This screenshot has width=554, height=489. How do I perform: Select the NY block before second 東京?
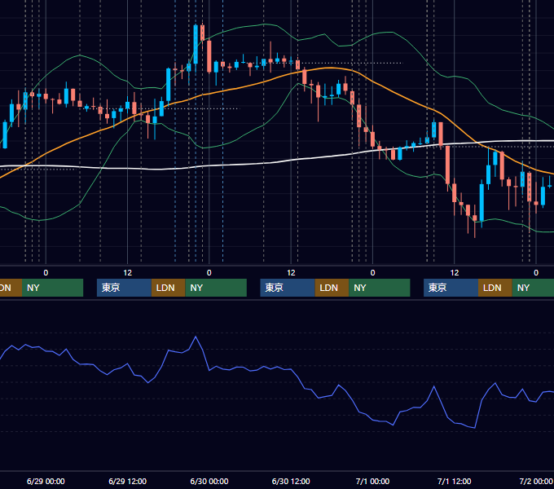pyautogui.click(x=216, y=288)
